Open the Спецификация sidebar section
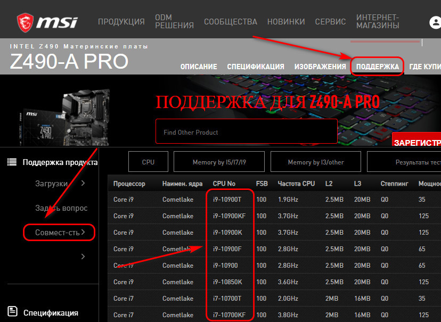 tap(51, 313)
